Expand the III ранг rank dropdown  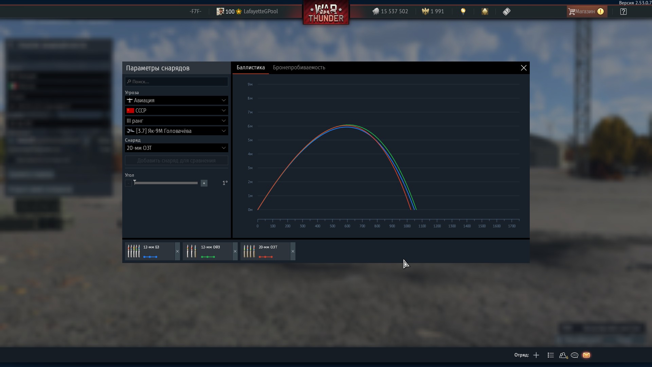[x=177, y=121]
